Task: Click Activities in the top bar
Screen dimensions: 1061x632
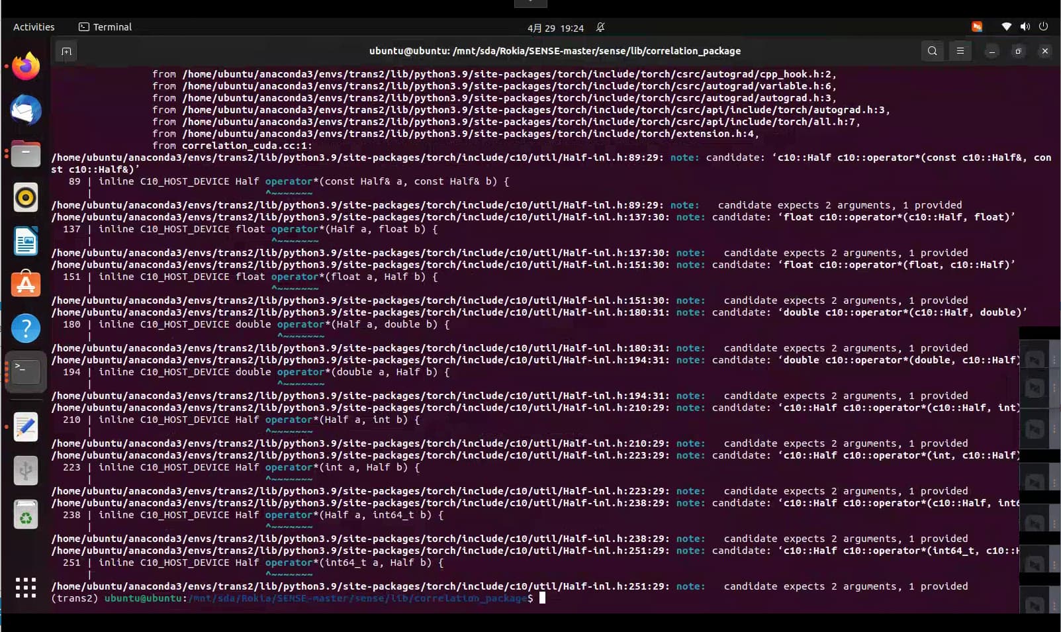Action: click(x=34, y=27)
